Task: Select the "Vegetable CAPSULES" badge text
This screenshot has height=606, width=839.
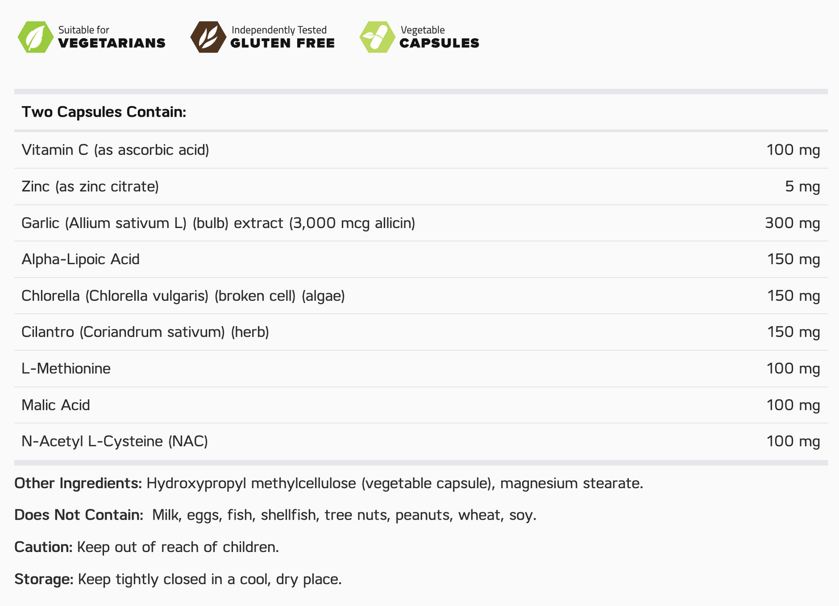Action: tap(439, 37)
